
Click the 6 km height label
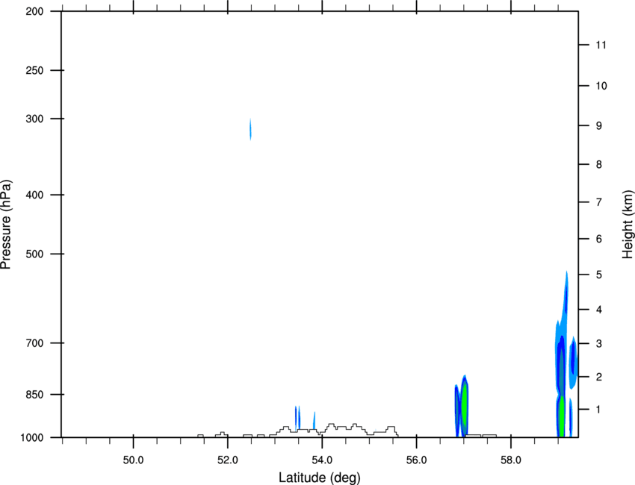599,239
